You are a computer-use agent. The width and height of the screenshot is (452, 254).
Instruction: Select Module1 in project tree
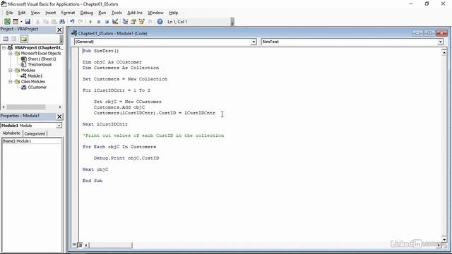(x=35, y=75)
